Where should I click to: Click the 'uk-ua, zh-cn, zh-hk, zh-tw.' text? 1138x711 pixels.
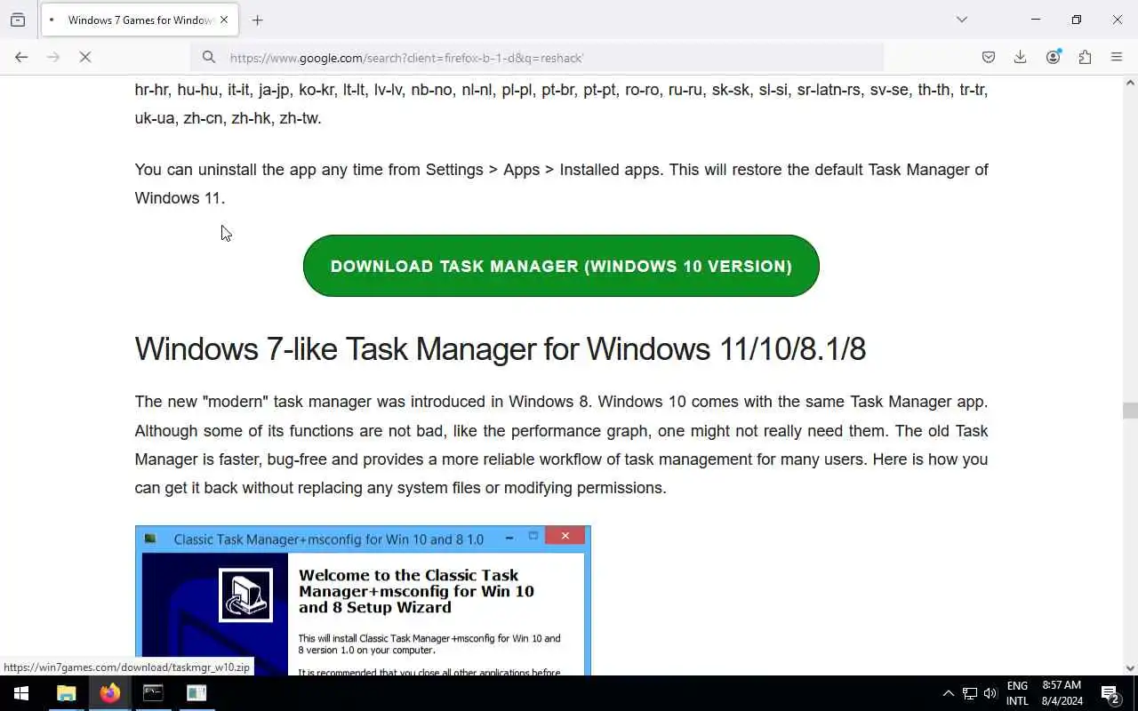pyautogui.click(x=228, y=118)
